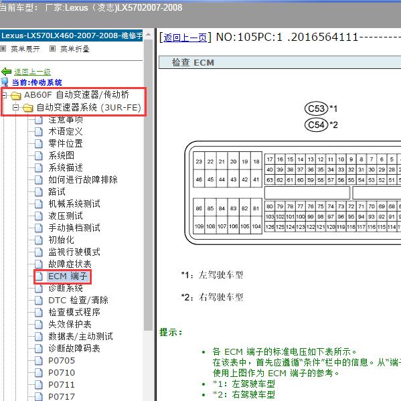
Task: Click the page icon beside 故障症状表
Action: (39, 264)
